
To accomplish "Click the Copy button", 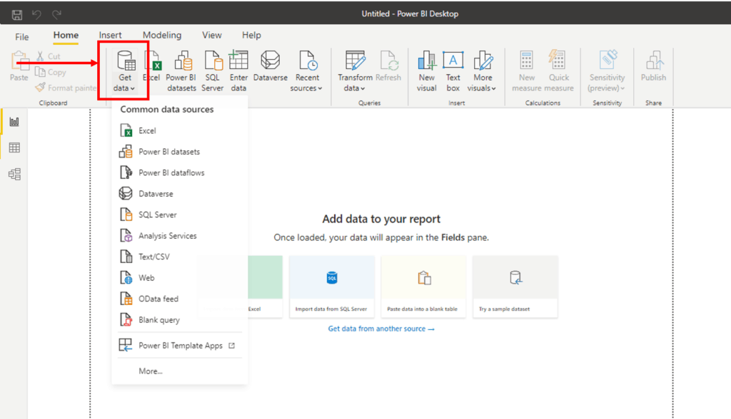I will [51, 72].
